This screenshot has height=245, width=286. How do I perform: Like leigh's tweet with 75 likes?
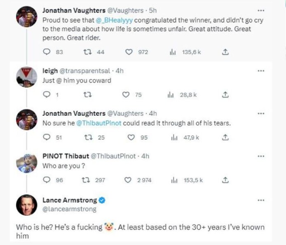pos(127,95)
